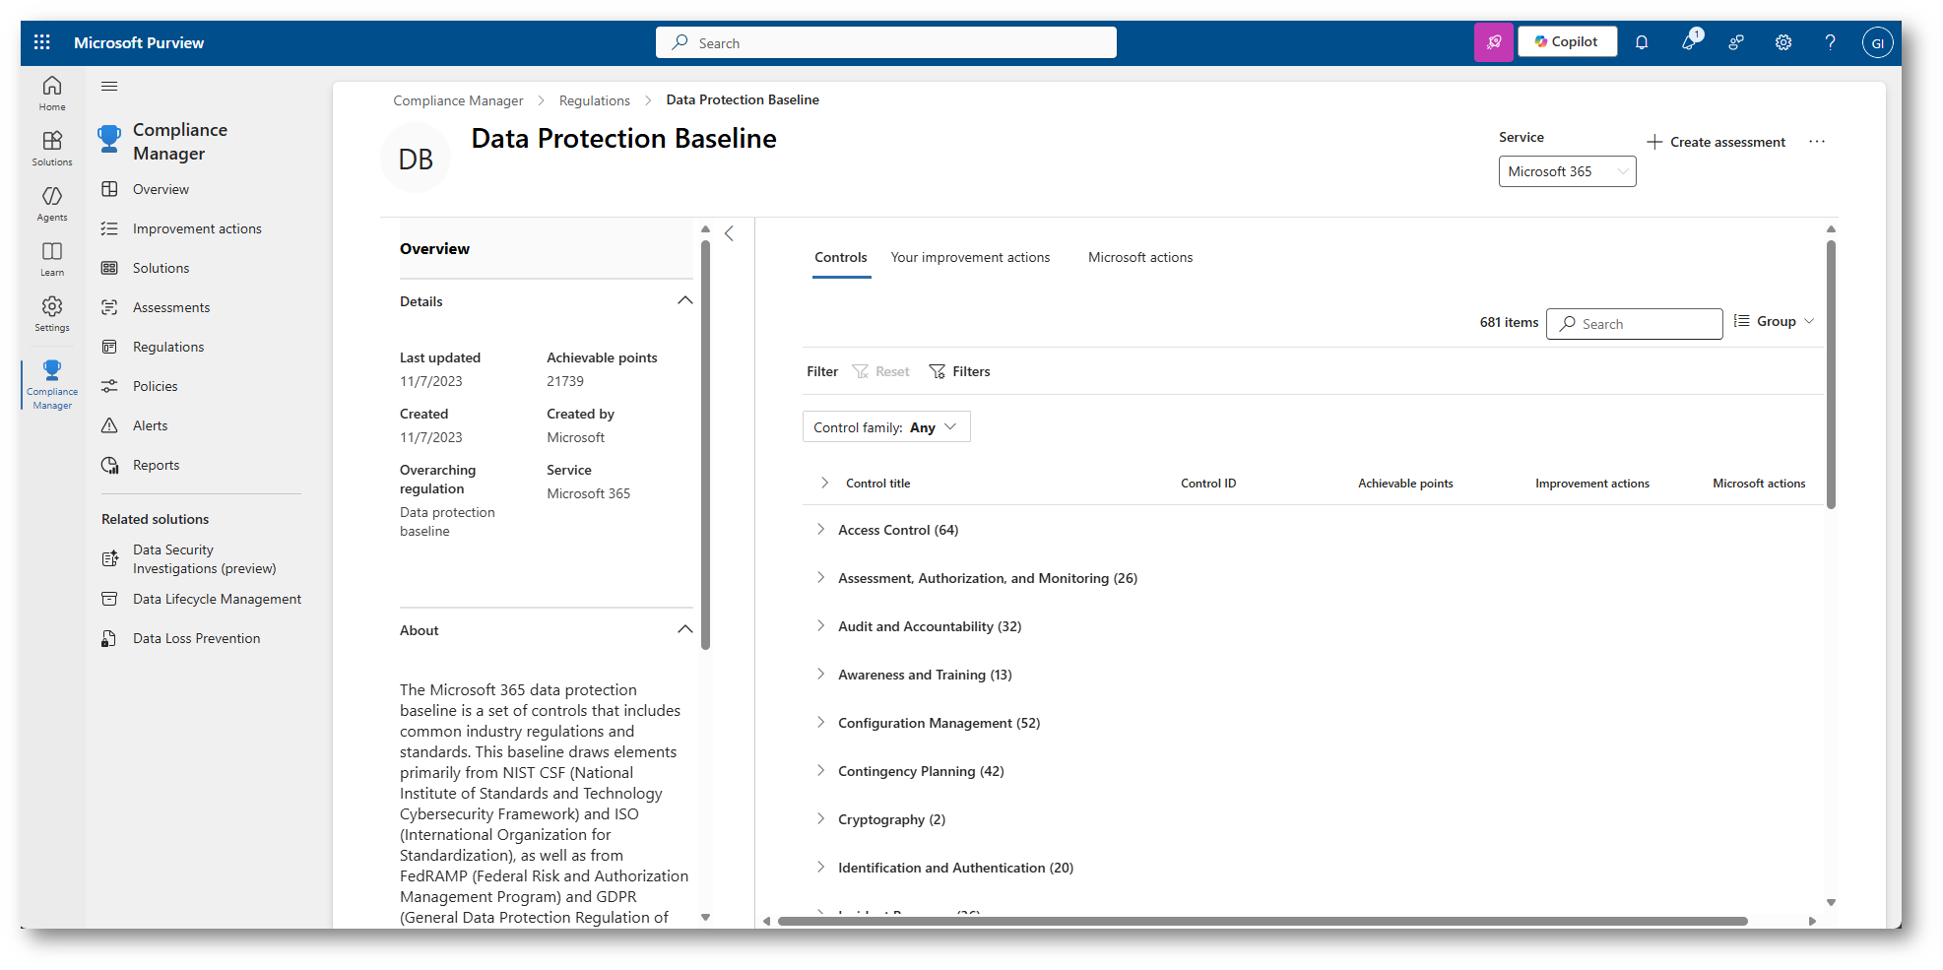1943x970 pixels.
Task: Open Data Security Investigations (preview) link
Action: tap(204, 559)
